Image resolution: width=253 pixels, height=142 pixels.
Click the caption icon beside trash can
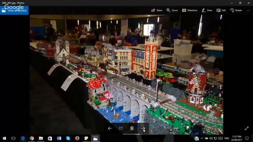(121, 128)
